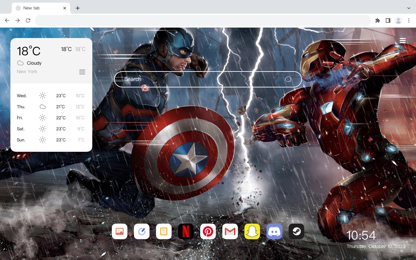The width and height of the screenshot is (416, 260).
Task: Open the page hamburger menu at top right
Action: [x=403, y=40]
